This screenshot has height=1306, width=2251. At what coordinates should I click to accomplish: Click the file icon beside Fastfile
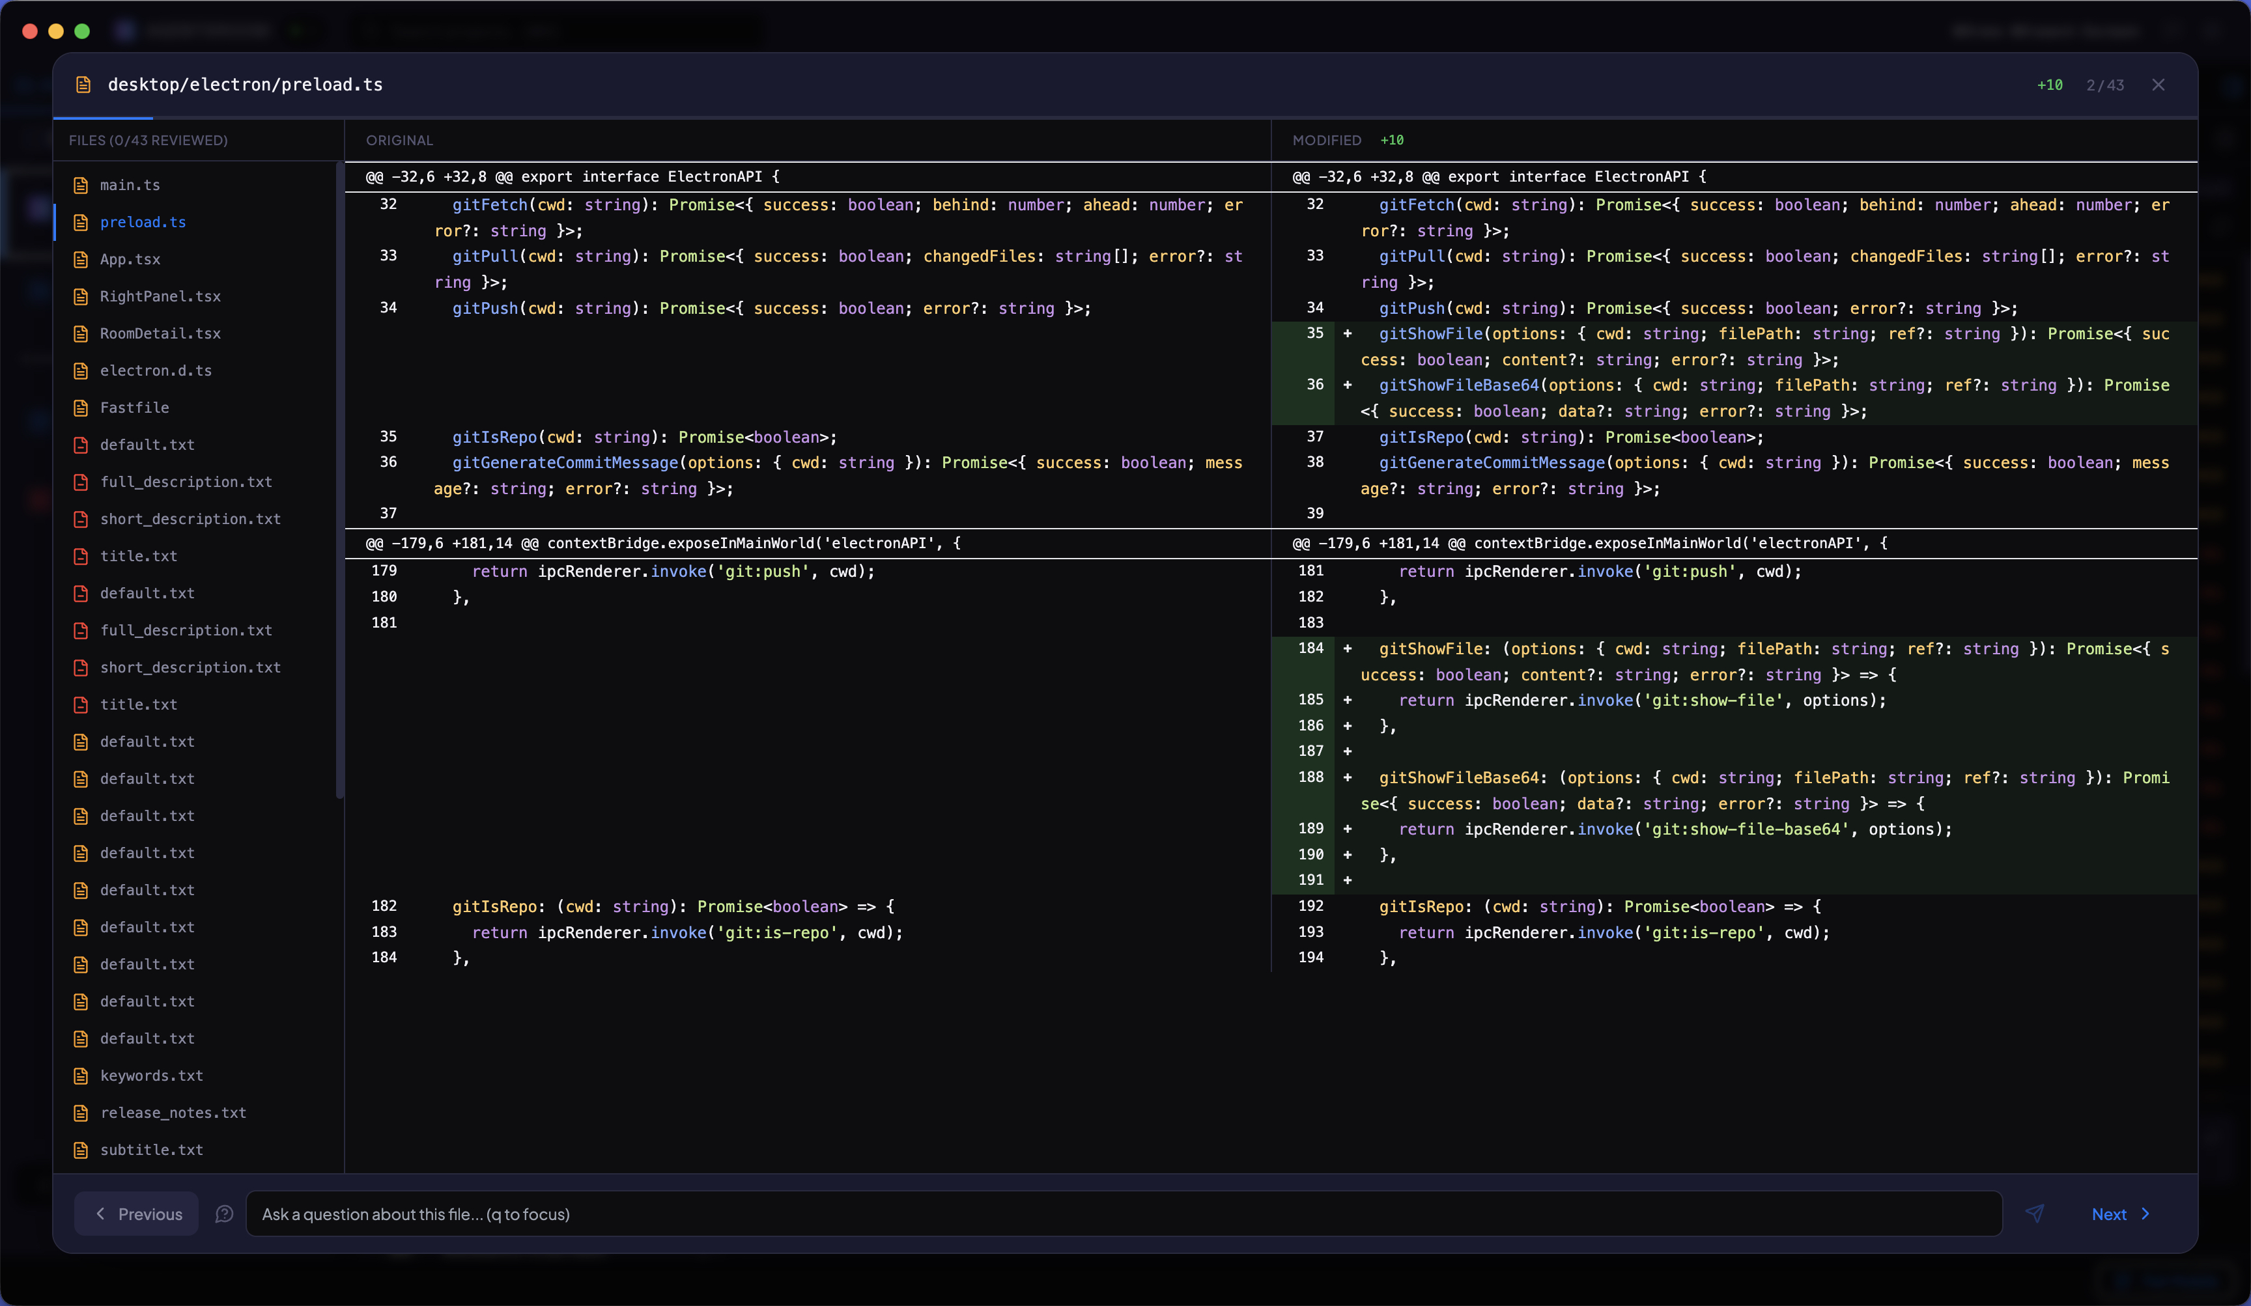81,408
